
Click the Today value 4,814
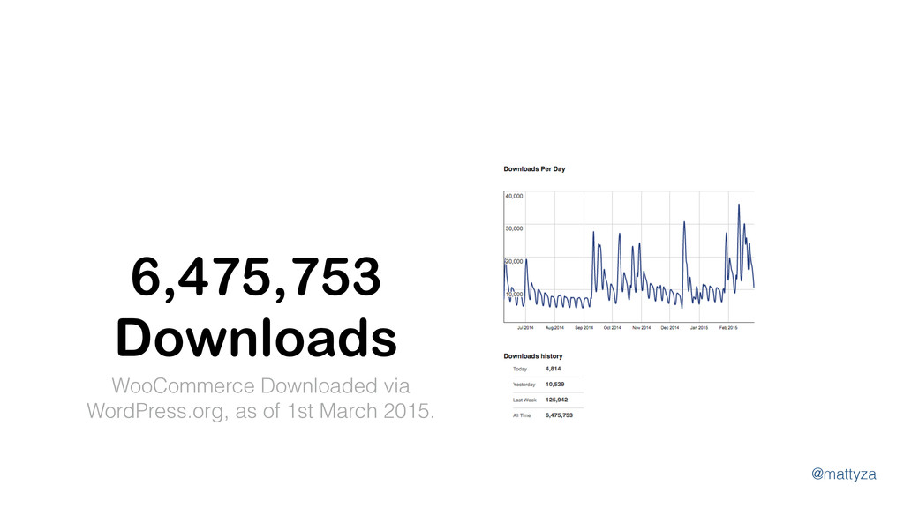point(553,369)
